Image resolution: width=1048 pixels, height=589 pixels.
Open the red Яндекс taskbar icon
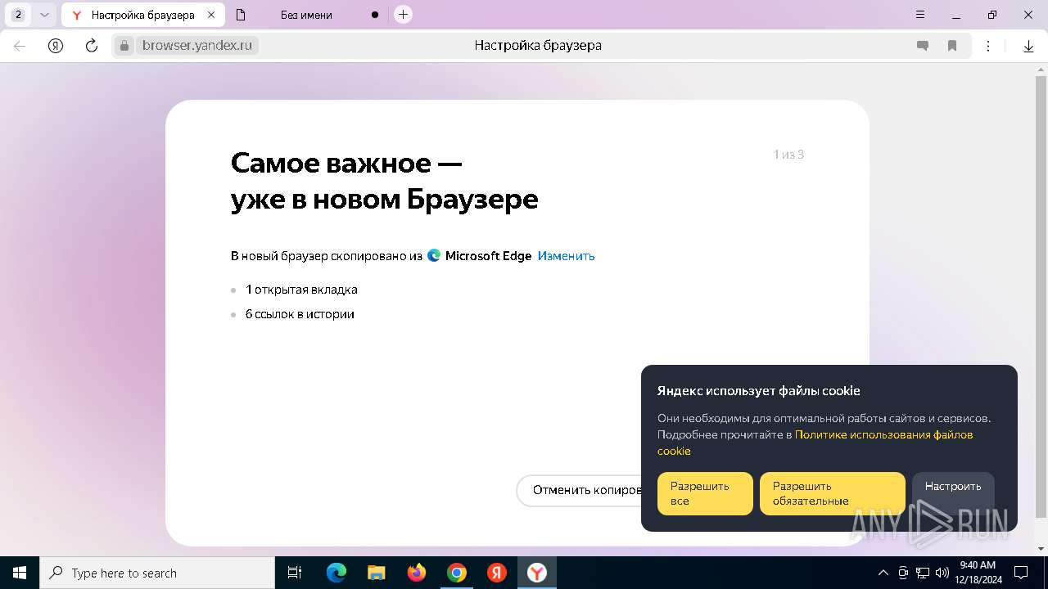point(497,573)
